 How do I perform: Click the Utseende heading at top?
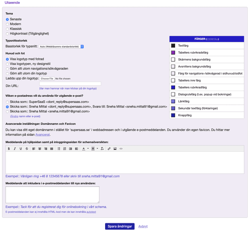pyautogui.click(x=12, y=3)
